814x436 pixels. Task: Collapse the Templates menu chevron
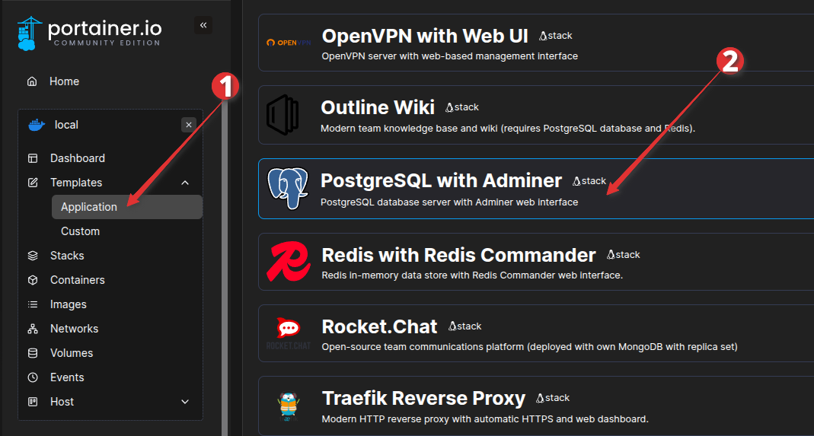[x=185, y=183]
